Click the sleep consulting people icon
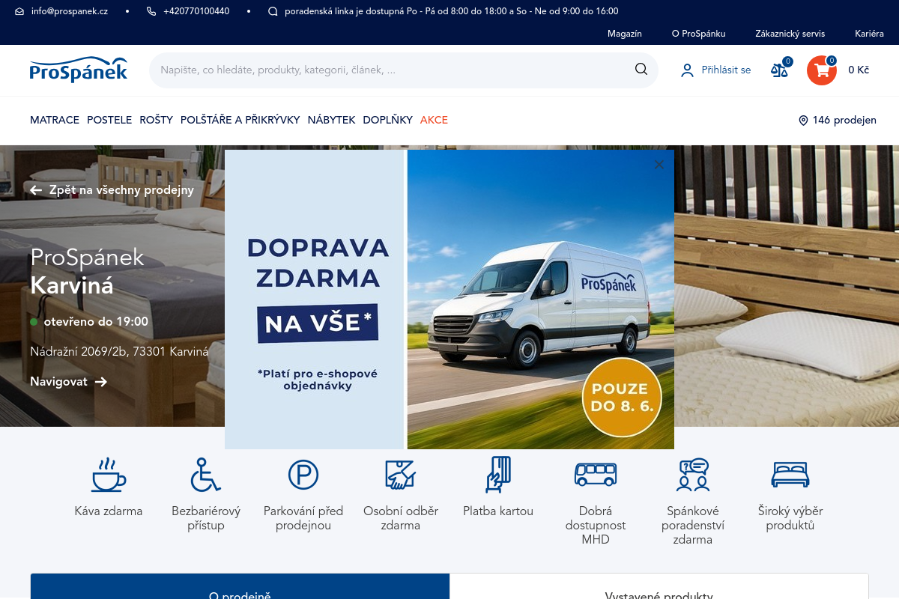The image size is (899, 599). [693, 475]
